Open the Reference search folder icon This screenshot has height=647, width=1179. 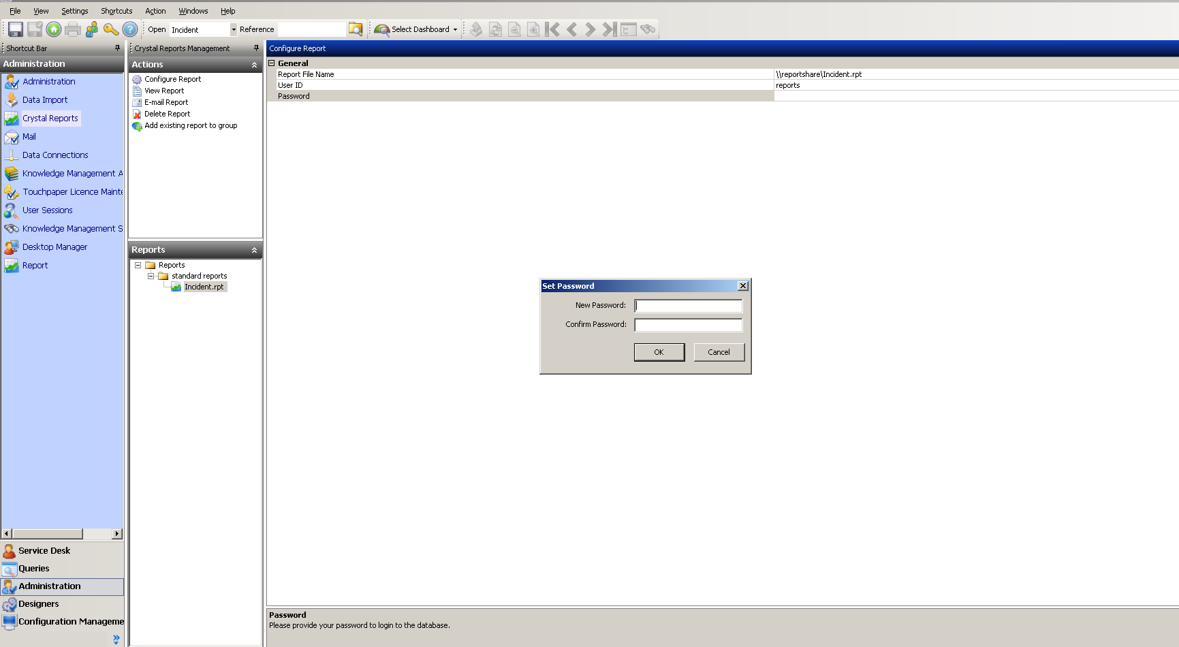point(355,29)
